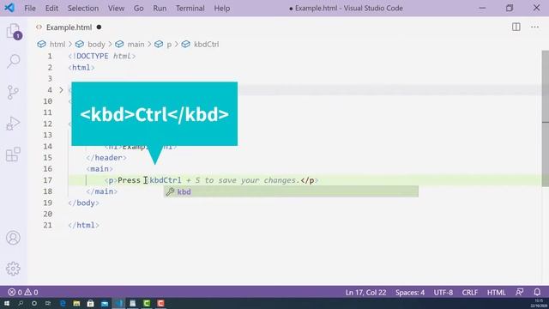Split the editor to the right
This screenshot has width=549, height=309.
tap(516, 27)
